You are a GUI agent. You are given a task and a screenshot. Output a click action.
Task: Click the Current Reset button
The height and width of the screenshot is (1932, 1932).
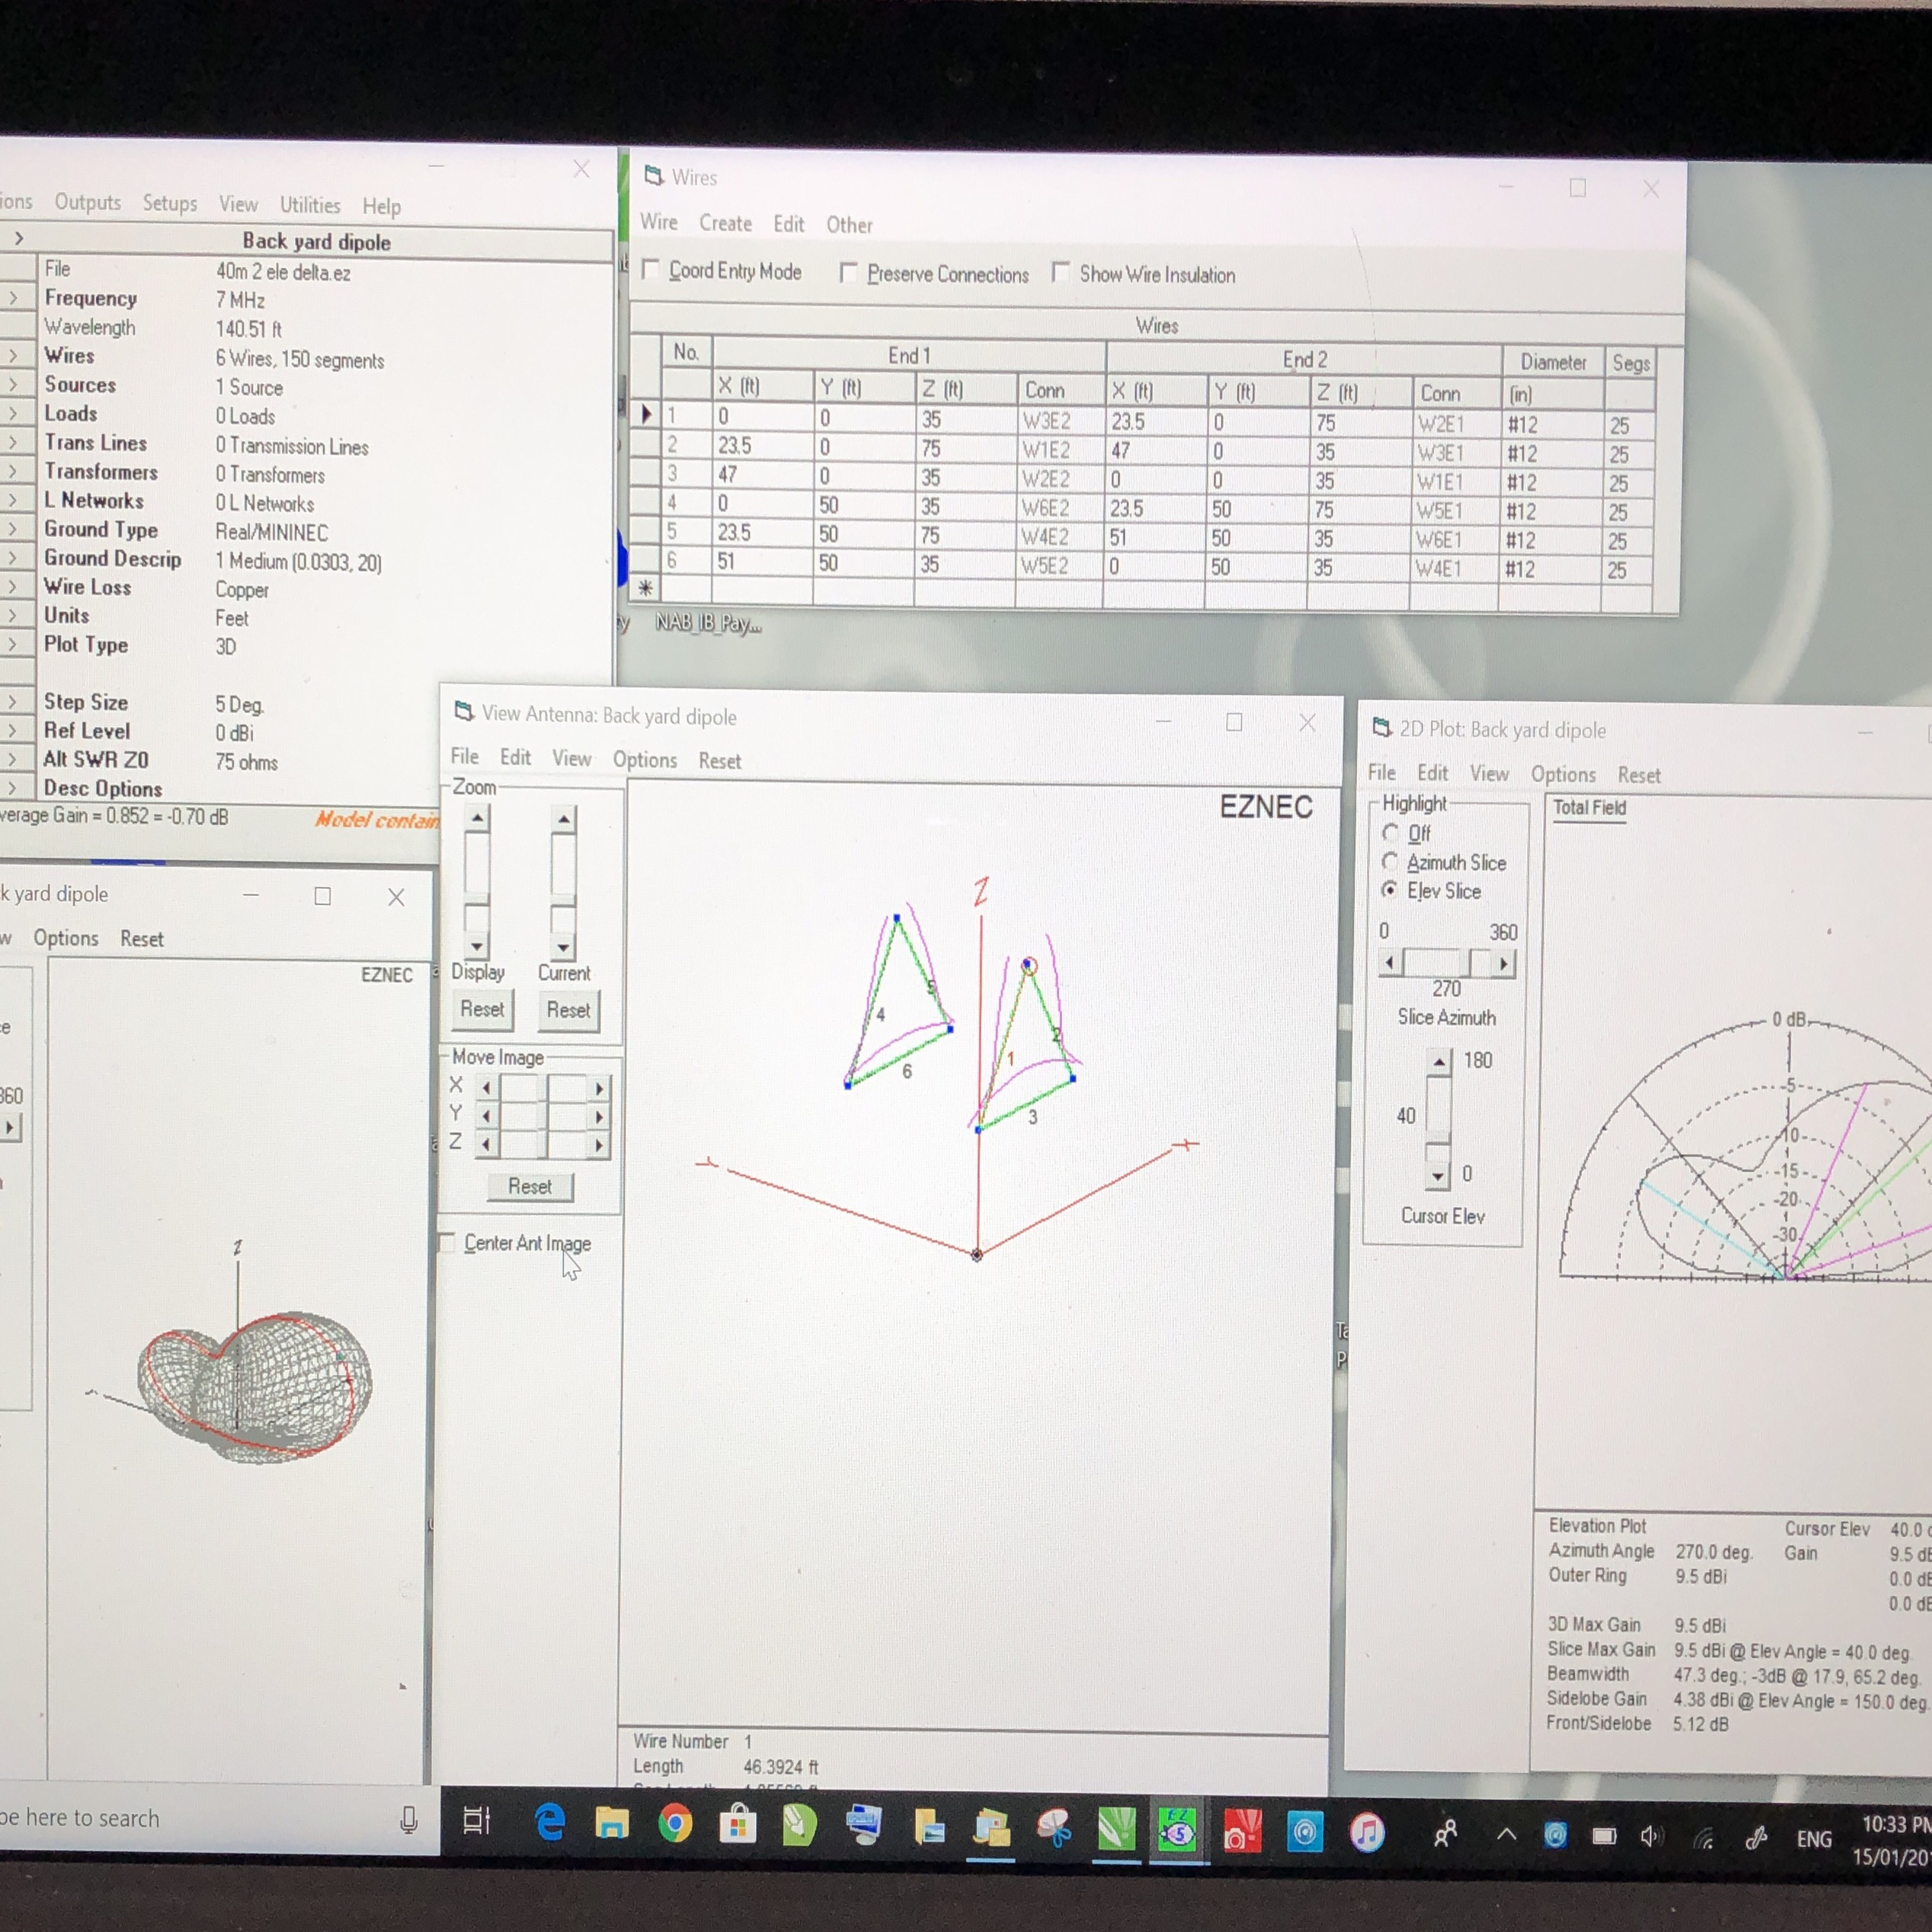pos(568,1010)
